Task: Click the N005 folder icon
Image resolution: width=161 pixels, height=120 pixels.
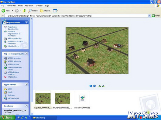Action: pyautogui.click(x=5, y=89)
